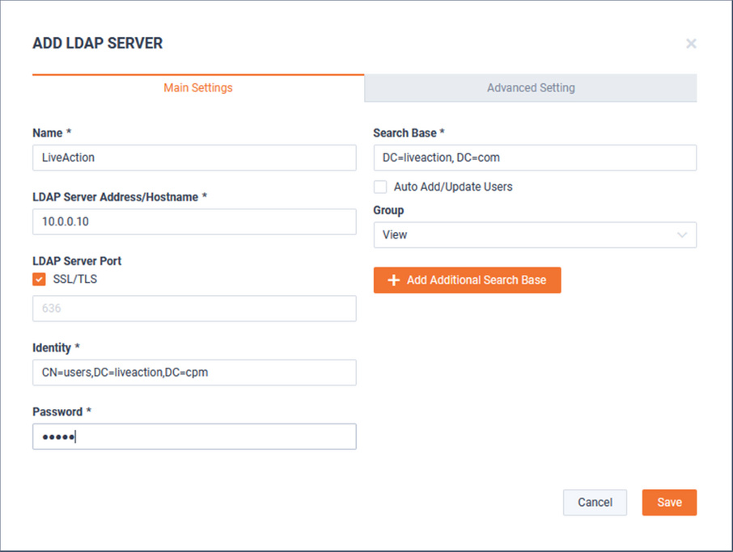This screenshot has width=733, height=552.
Task: Click the Auto Add/Update Users label
Action: tap(453, 187)
